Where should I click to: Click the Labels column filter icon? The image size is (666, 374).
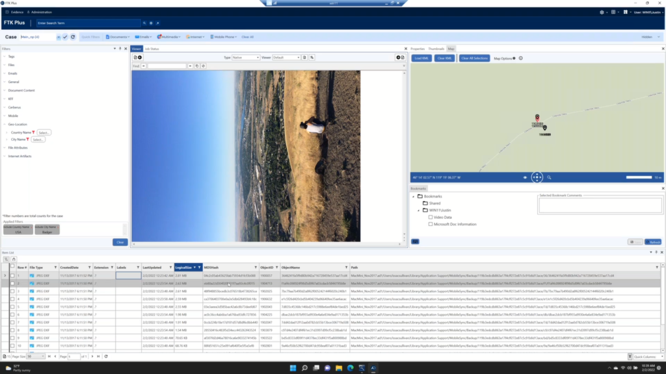coord(138,268)
